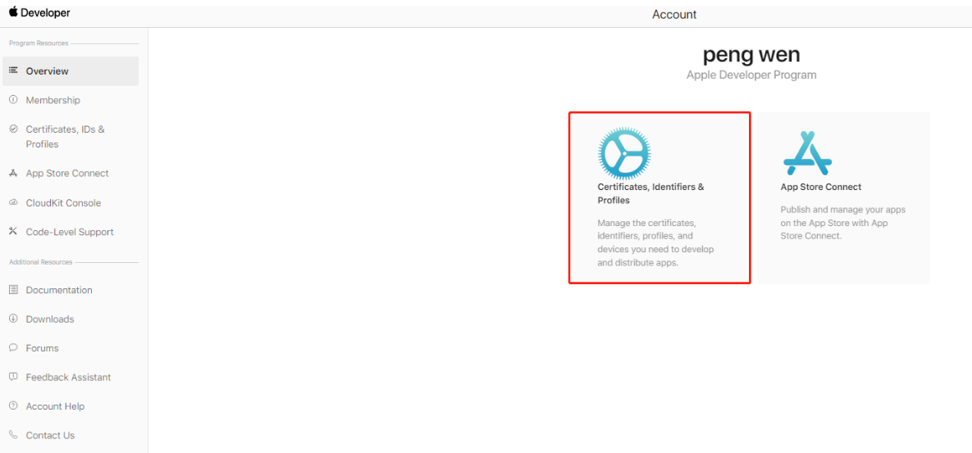Click the large App Store Connect card icon

[x=808, y=153]
